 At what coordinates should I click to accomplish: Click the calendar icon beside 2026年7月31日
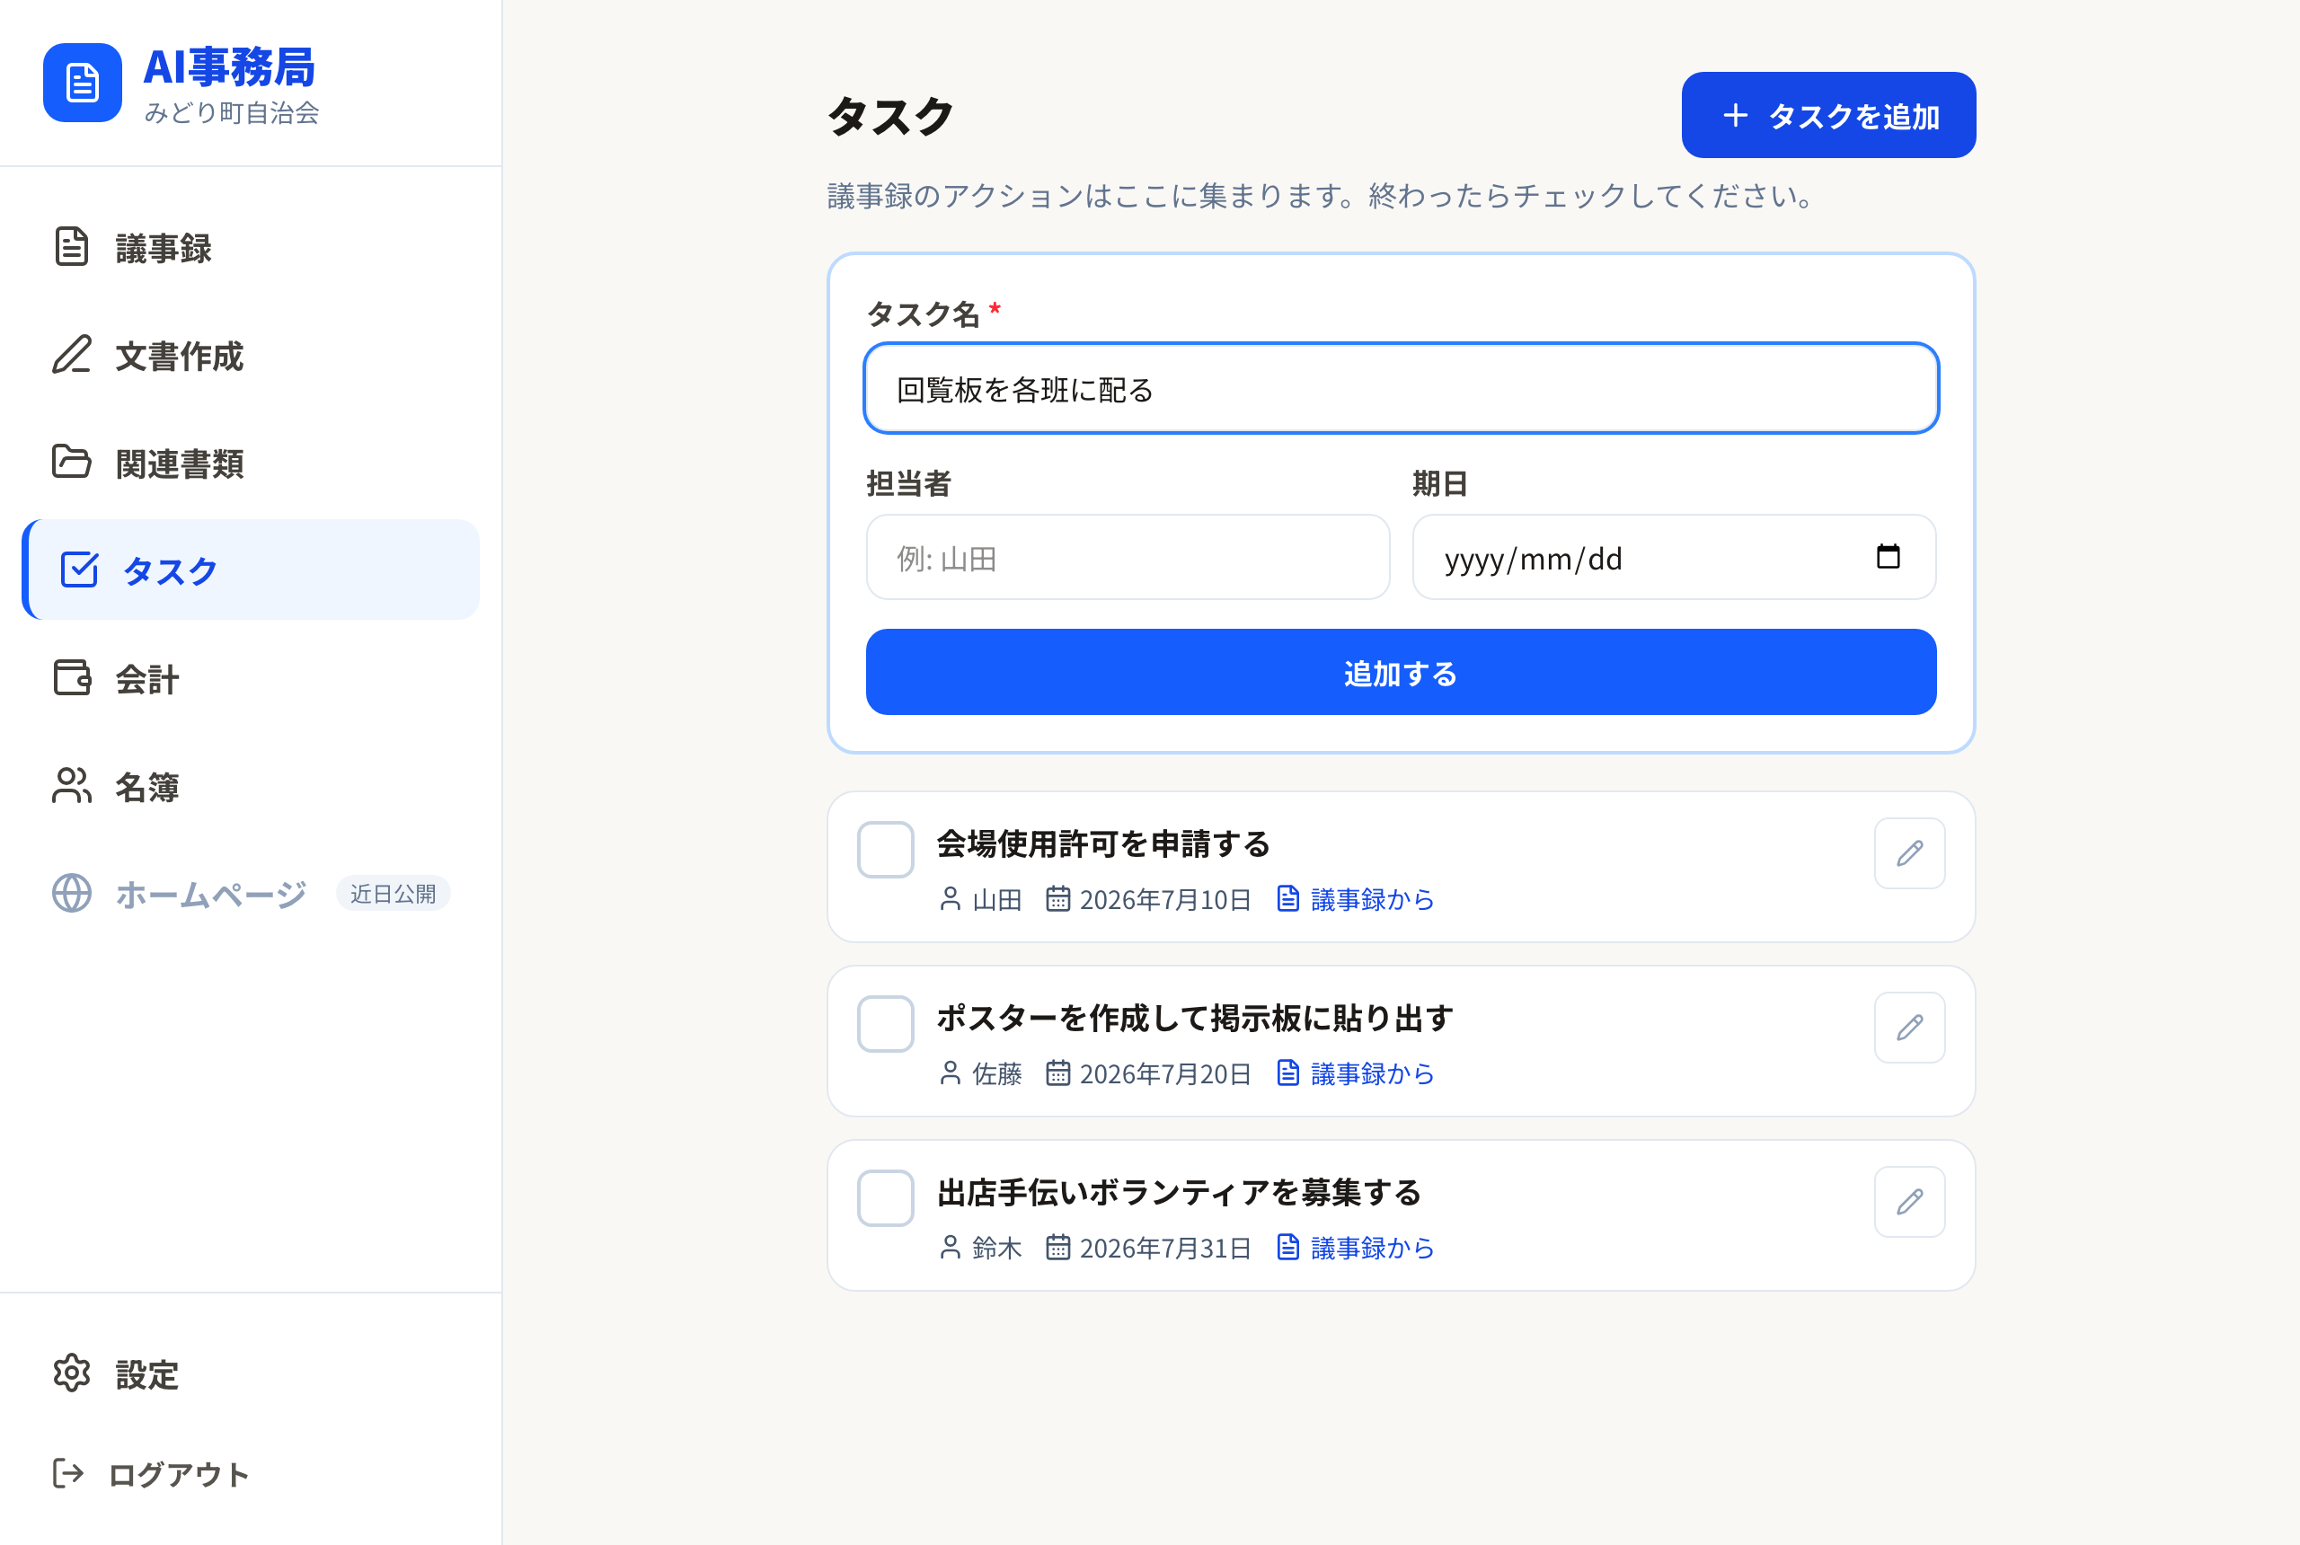coord(1057,1248)
